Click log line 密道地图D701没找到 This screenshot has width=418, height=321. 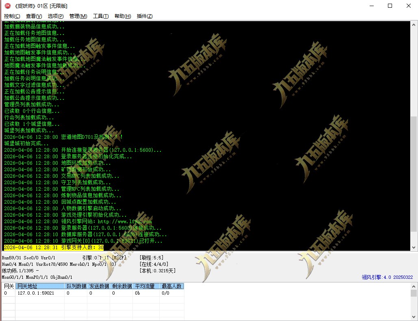coord(63,137)
